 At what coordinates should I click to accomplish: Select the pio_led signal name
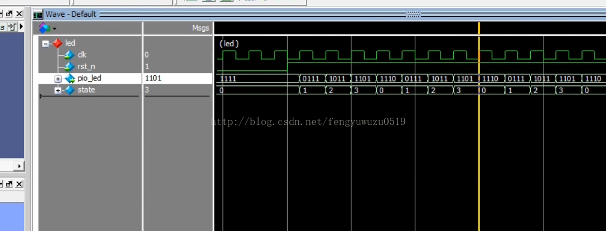(x=89, y=78)
